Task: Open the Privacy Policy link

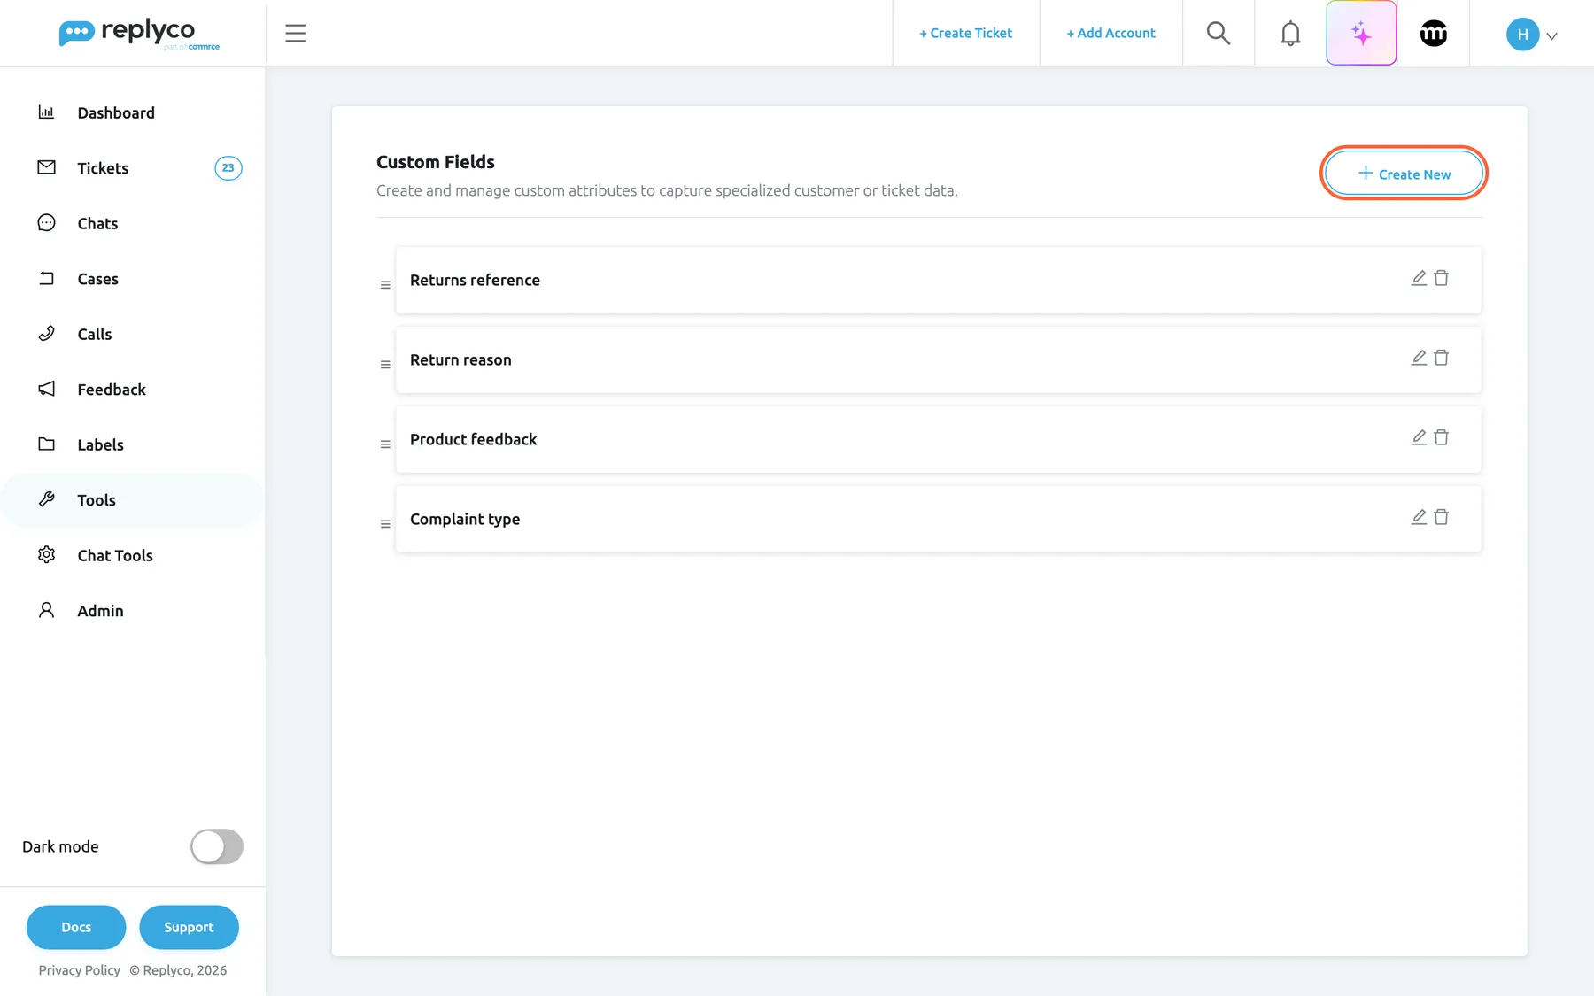Action: click(79, 970)
